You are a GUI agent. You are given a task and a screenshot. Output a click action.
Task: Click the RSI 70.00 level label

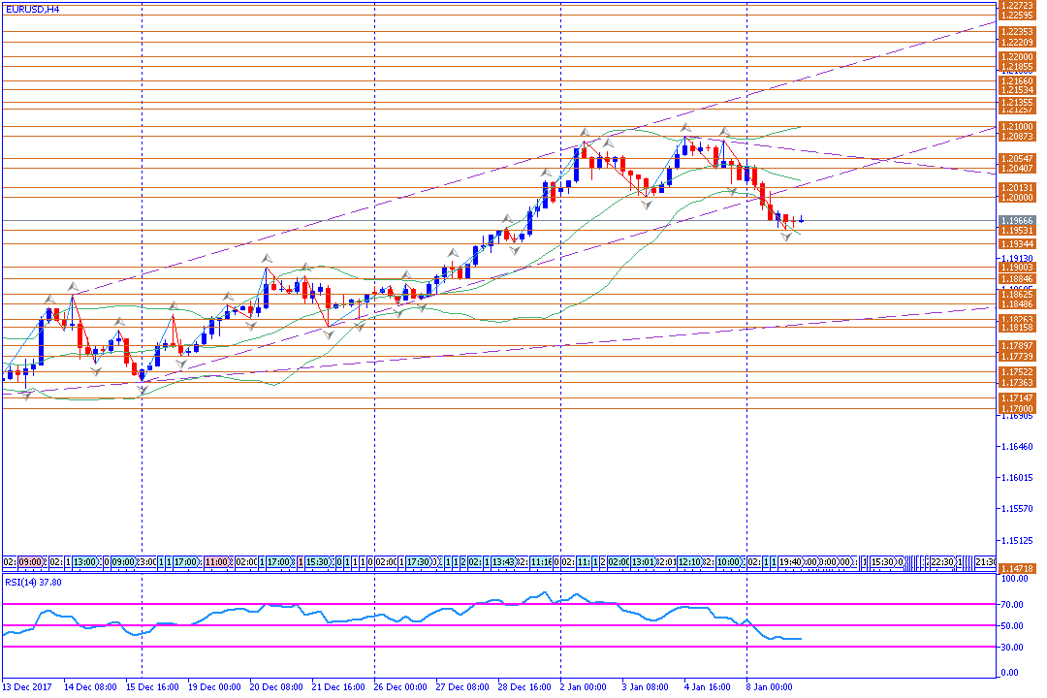[1015, 603]
